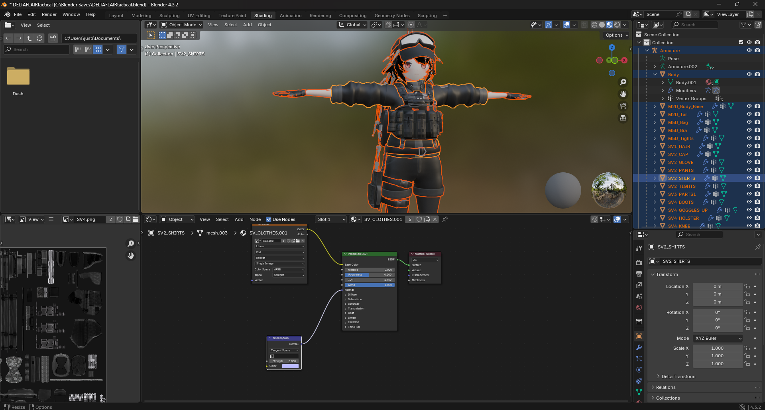
Task: Toggle the Use Nodes checkbox
Action: coord(269,219)
